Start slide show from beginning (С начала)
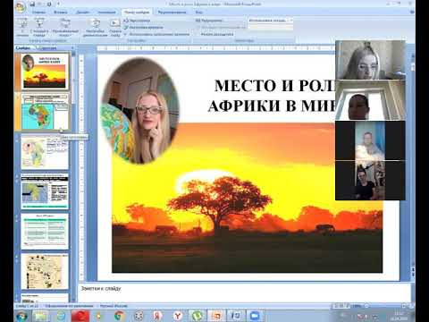Image resolution: width=429 pixels, height=322 pixels. pos(22,28)
